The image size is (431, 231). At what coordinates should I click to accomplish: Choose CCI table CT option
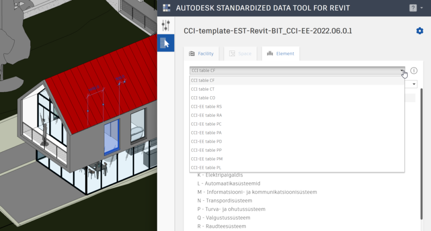click(297, 89)
